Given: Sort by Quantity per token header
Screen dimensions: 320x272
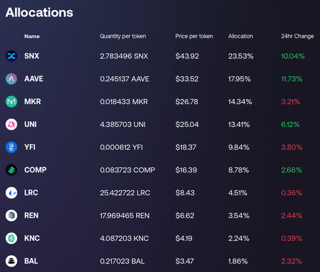Looking at the screenshot, I should coord(123,36).
